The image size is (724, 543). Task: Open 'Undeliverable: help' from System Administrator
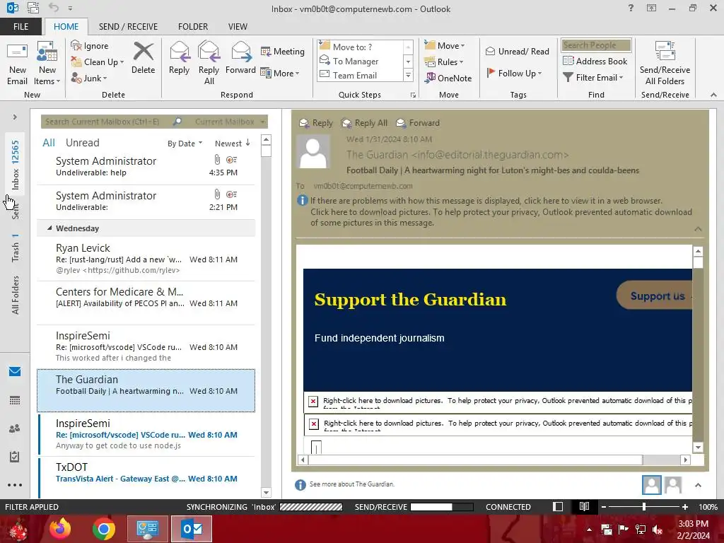tap(146, 166)
